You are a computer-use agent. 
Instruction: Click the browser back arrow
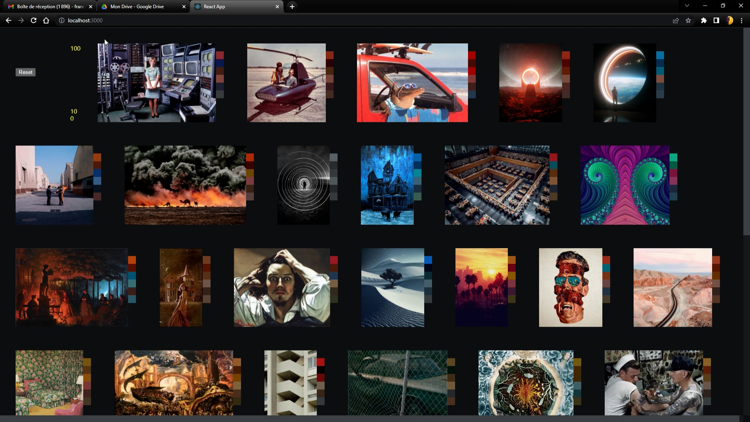click(9, 20)
